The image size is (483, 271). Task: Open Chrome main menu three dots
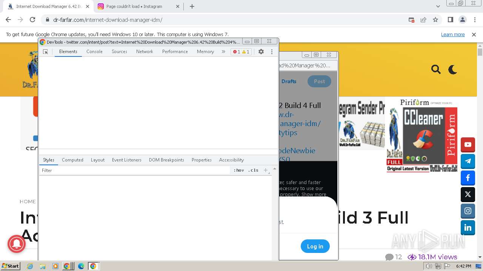point(475,20)
